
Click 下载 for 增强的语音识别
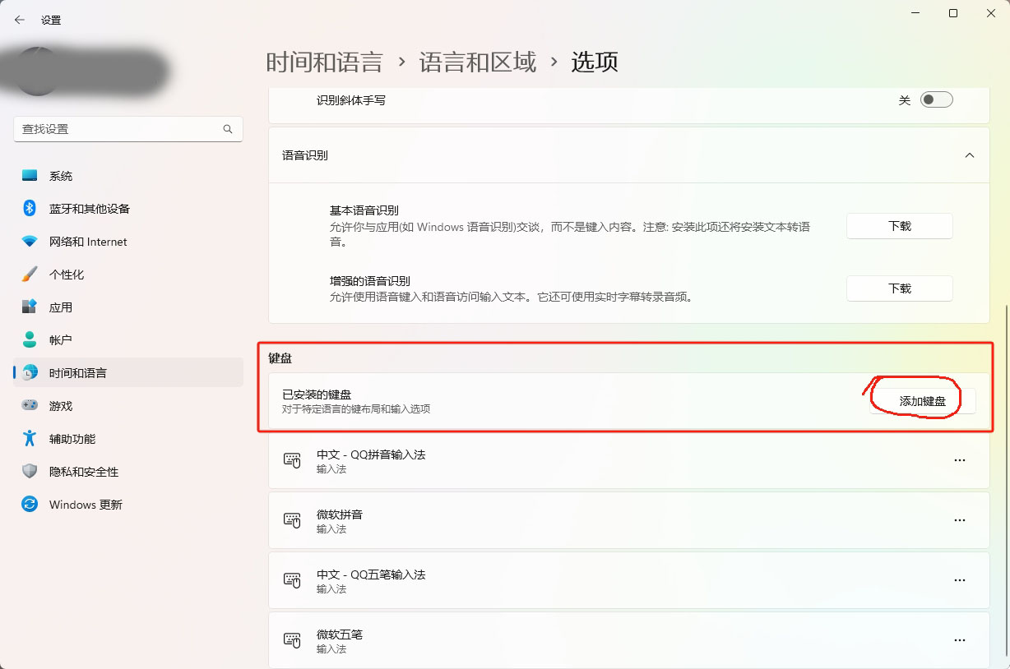[900, 288]
